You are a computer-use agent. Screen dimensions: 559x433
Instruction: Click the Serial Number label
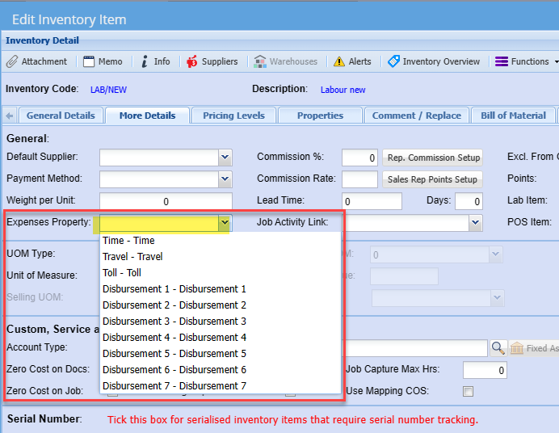click(44, 418)
